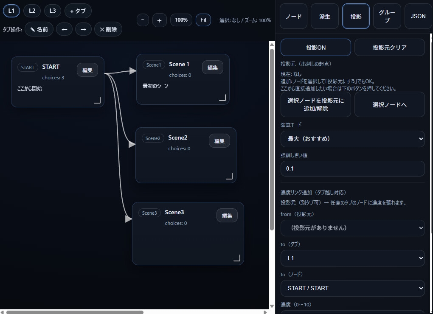The image size is (433, 314).
Task: Click the 投影元クリア button
Action: click(389, 47)
